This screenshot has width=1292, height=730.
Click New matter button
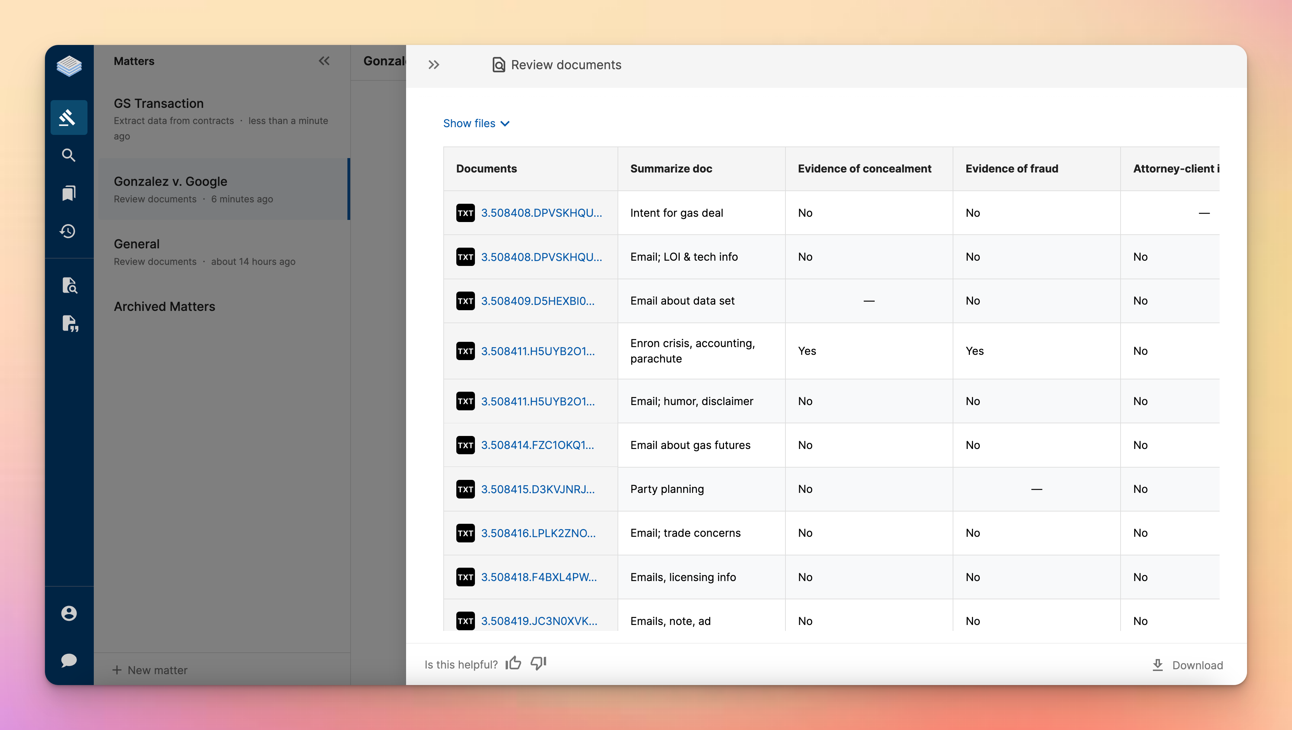150,670
